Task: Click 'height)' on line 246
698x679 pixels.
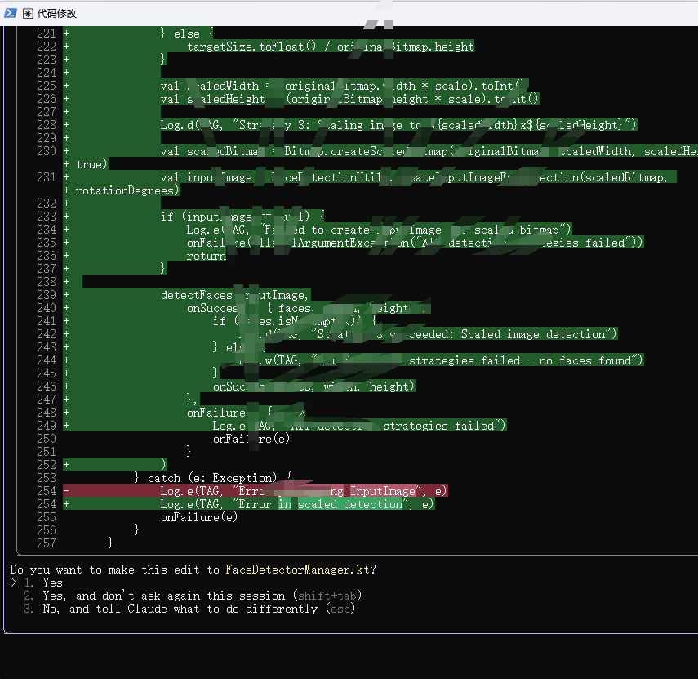Action: [x=392, y=386]
